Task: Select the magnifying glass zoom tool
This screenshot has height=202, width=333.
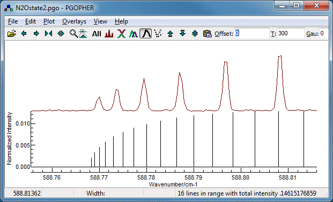Action: [73, 34]
